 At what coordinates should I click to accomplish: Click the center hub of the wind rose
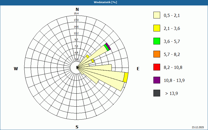[x=77, y=68]
